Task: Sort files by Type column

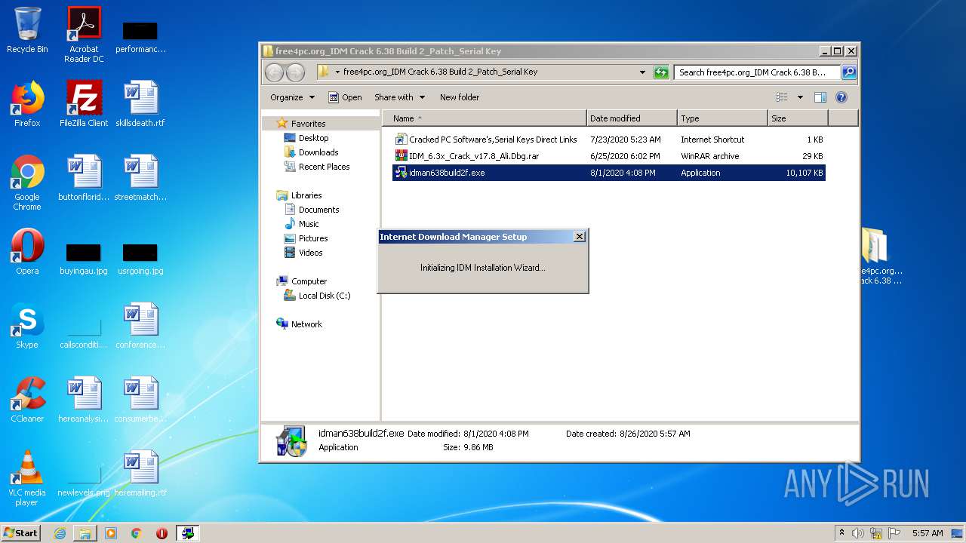Action: [x=722, y=118]
